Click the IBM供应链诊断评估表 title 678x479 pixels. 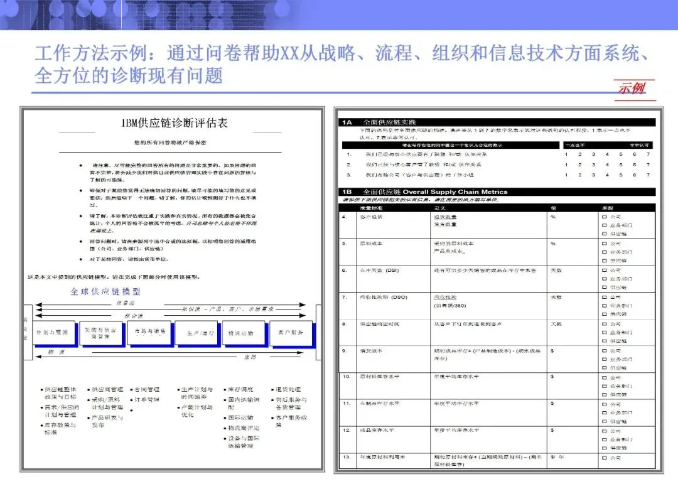[x=175, y=123]
